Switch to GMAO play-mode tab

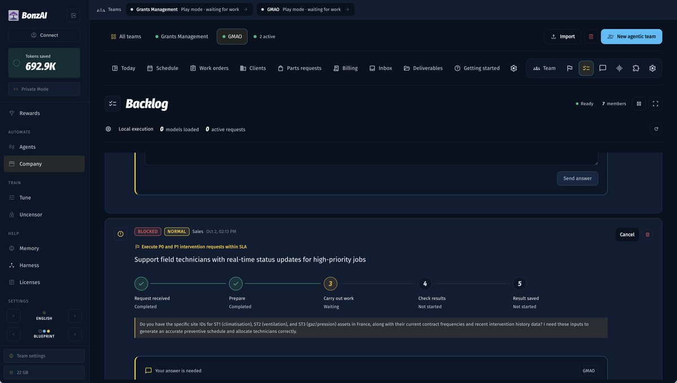coord(305,10)
